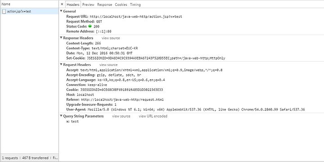Click view URL encoded link
Screen dimensions: 324x162
point(153,116)
